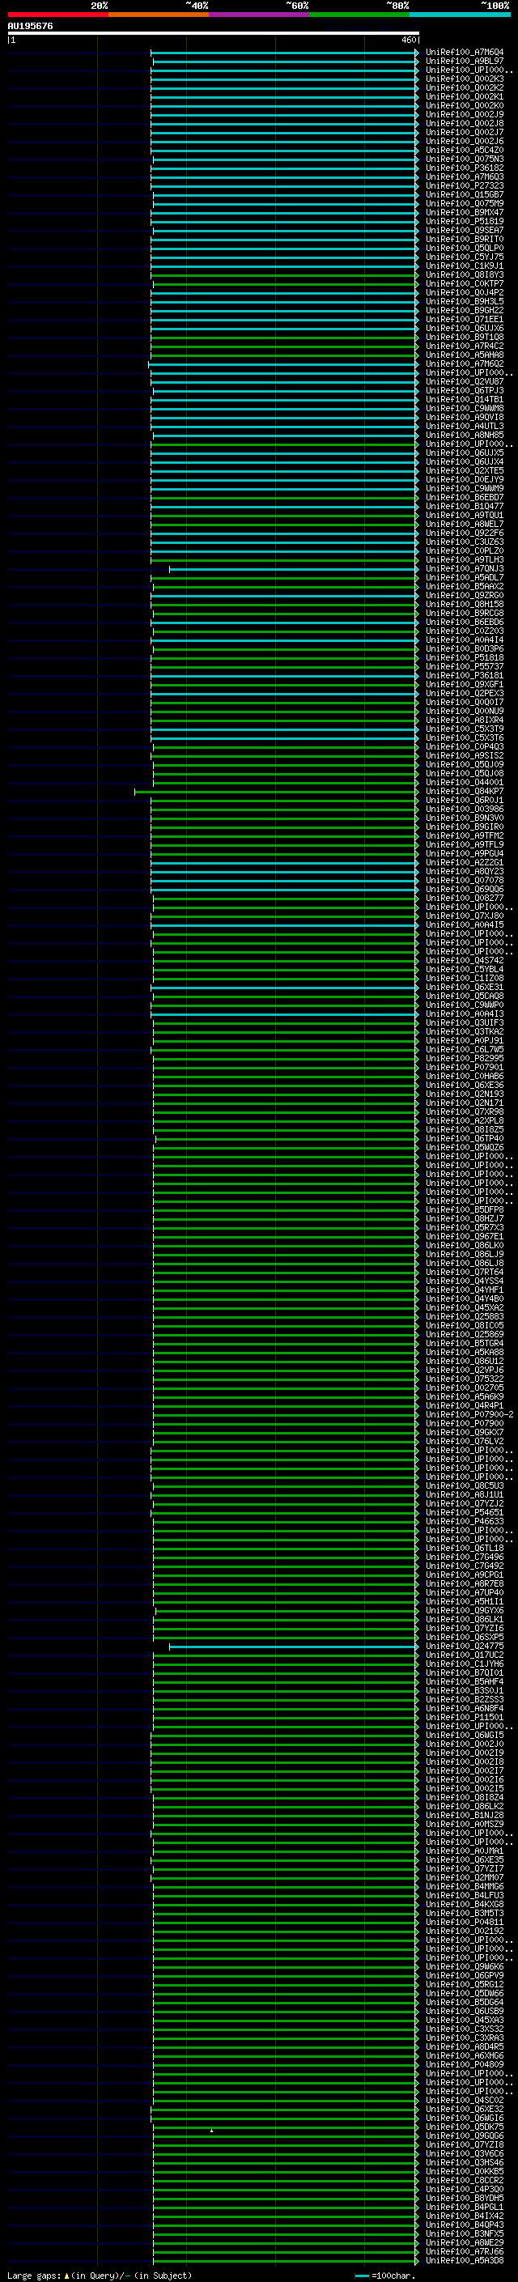
Task: Click the UniRef100_B9H3L5 hit name
Action: [464, 301]
